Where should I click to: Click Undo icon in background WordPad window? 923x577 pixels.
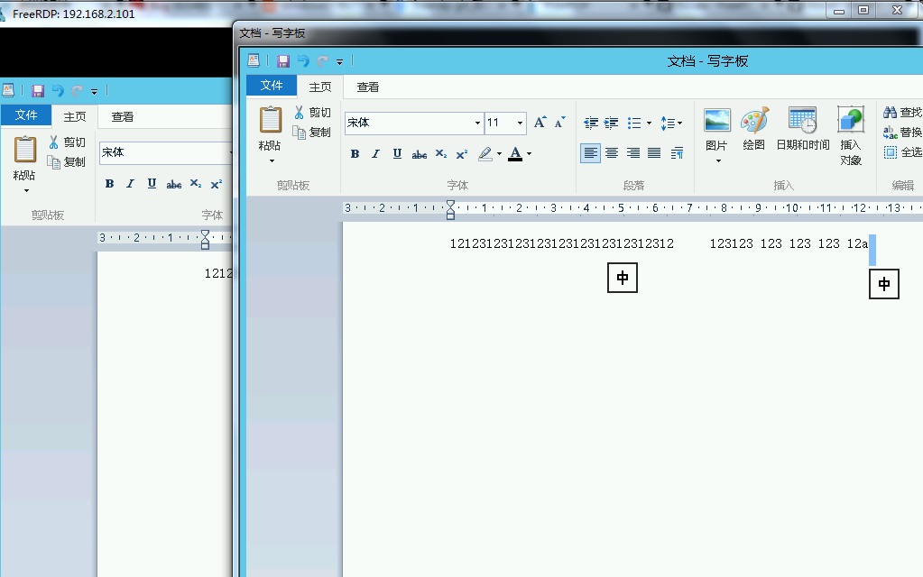coord(58,90)
